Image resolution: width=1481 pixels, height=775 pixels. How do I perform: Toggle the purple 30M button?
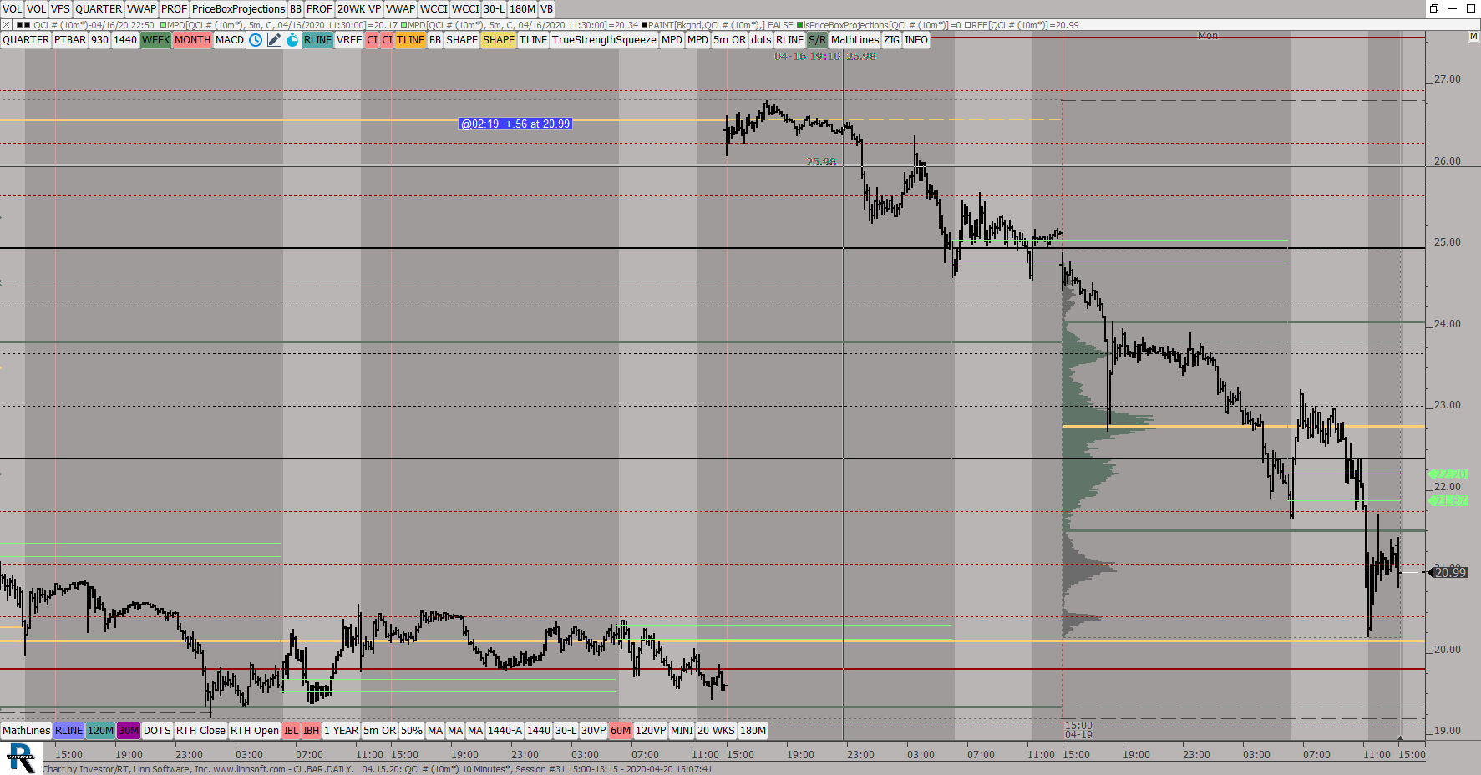click(129, 731)
